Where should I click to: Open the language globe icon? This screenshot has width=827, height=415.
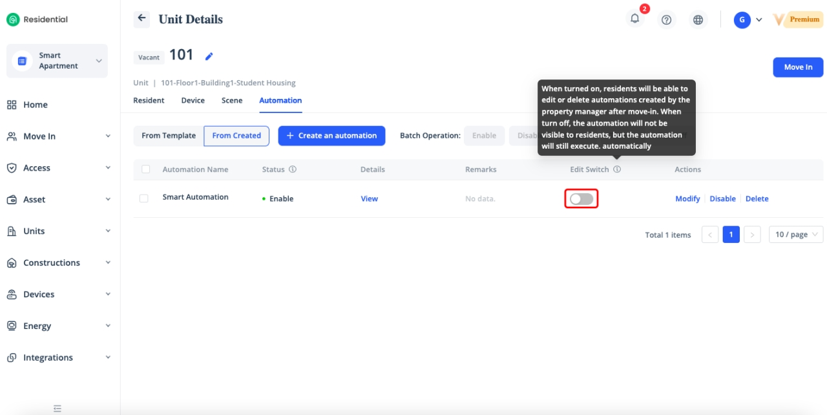[698, 20]
